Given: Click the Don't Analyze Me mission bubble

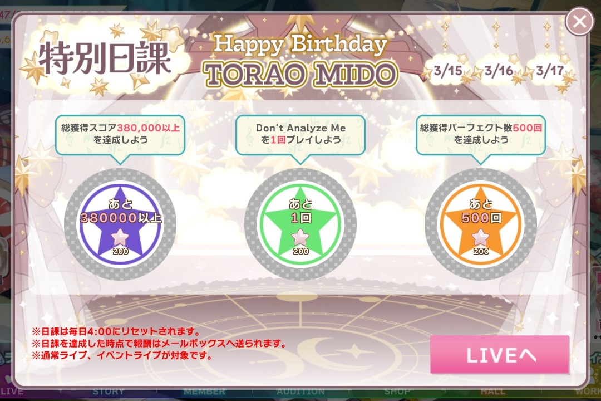Looking at the screenshot, I should (300, 135).
